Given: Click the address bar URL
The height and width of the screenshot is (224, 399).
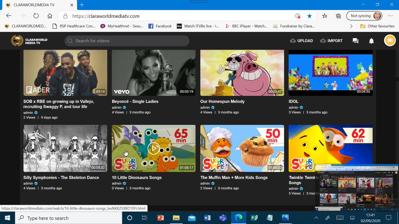Looking at the screenshot, I should coord(106,16).
